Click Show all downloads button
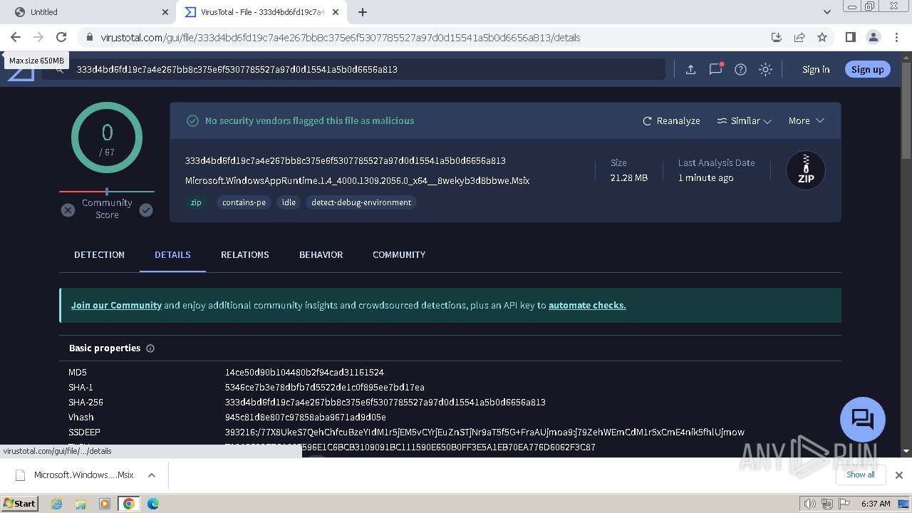Image resolution: width=912 pixels, height=513 pixels. click(x=861, y=475)
